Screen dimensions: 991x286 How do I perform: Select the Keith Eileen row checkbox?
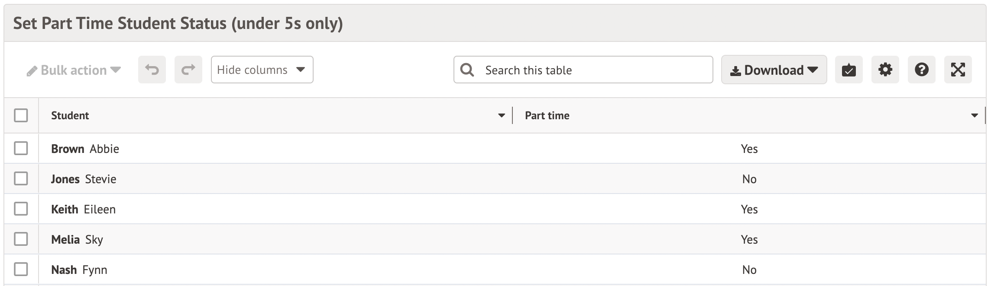click(x=21, y=209)
